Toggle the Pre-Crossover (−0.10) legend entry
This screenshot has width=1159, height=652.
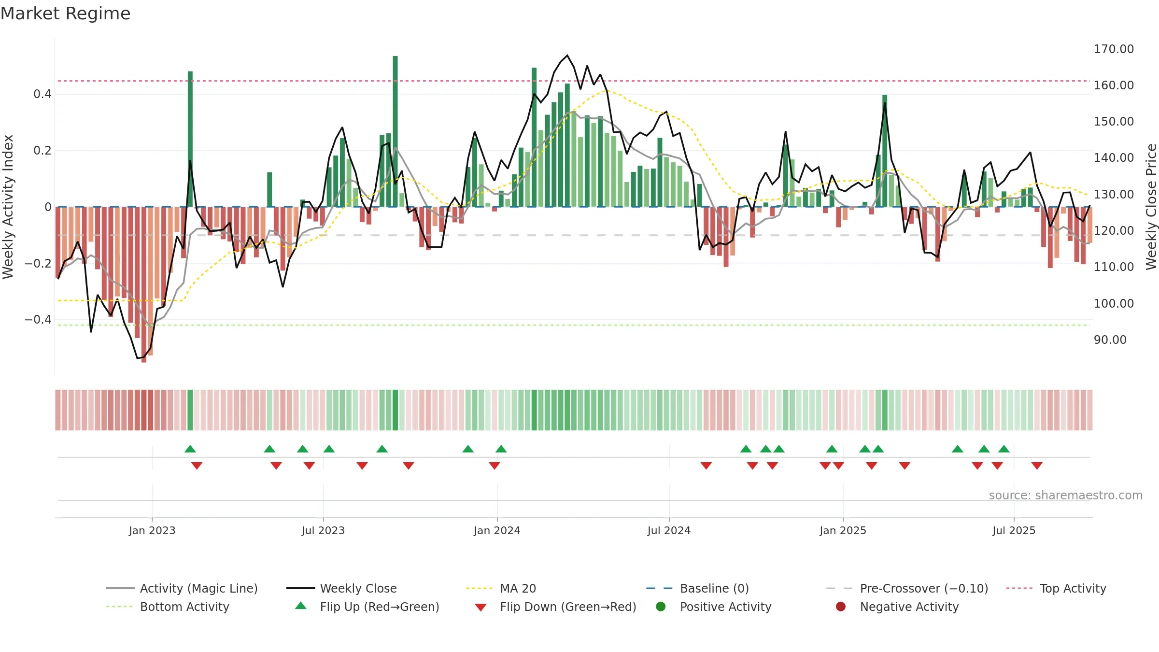coord(907,588)
